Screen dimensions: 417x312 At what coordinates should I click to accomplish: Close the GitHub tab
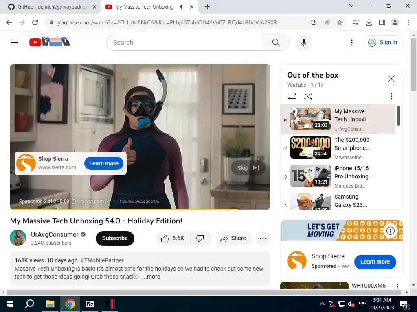(x=94, y=7)
